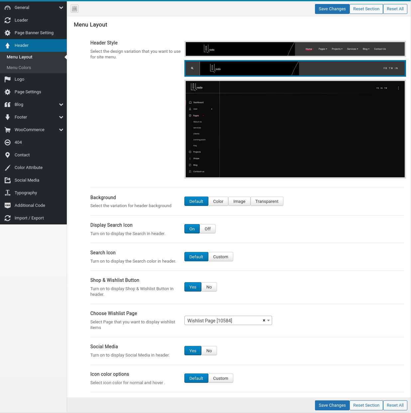The height and width of the screenshot is (413, 411).
Task: Open the Menu Layout submenu item
Action: pyautogui.click(x=33, y=57)
